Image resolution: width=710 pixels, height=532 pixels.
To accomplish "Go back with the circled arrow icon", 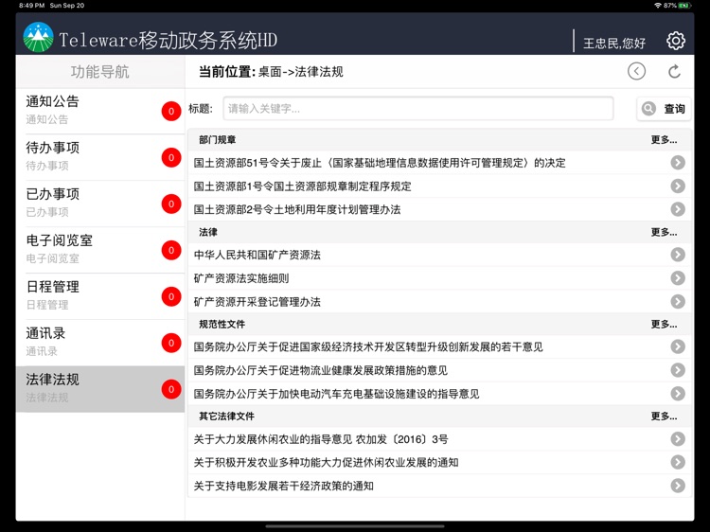I will tap(636, 71).
